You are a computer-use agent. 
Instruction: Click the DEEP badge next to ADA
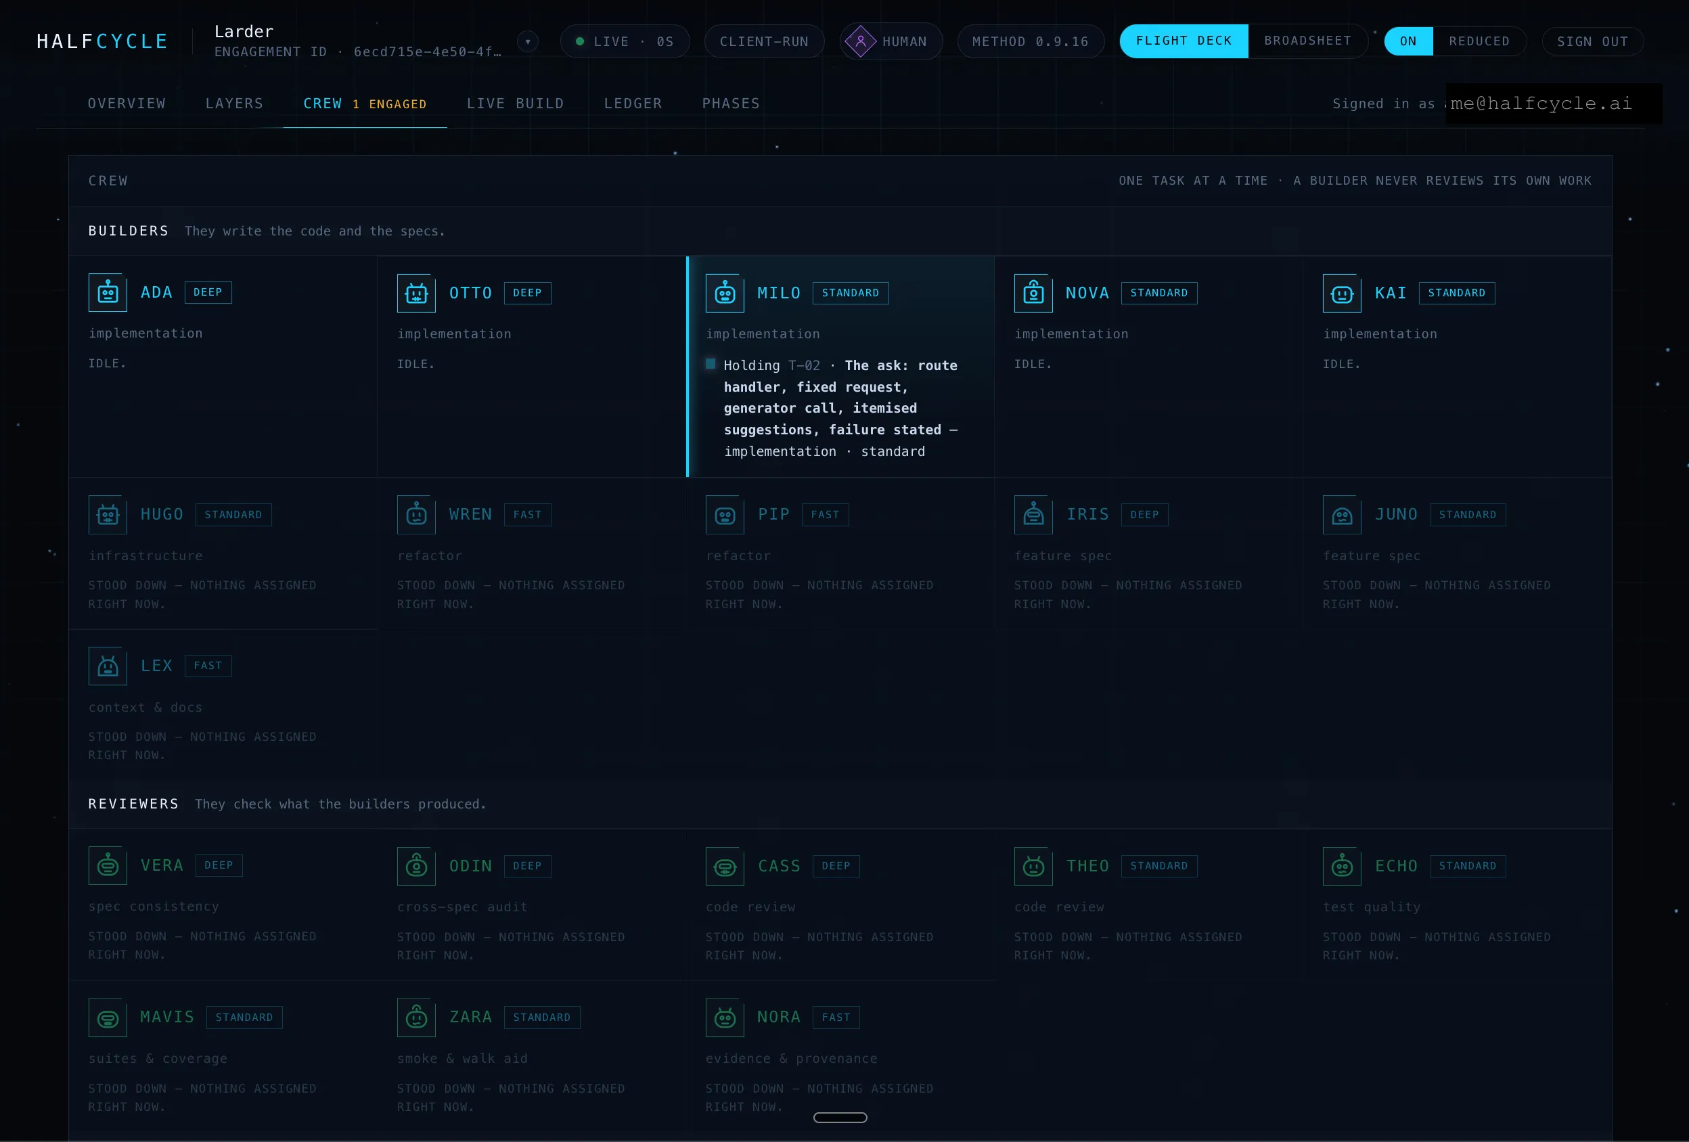(208, 293)
